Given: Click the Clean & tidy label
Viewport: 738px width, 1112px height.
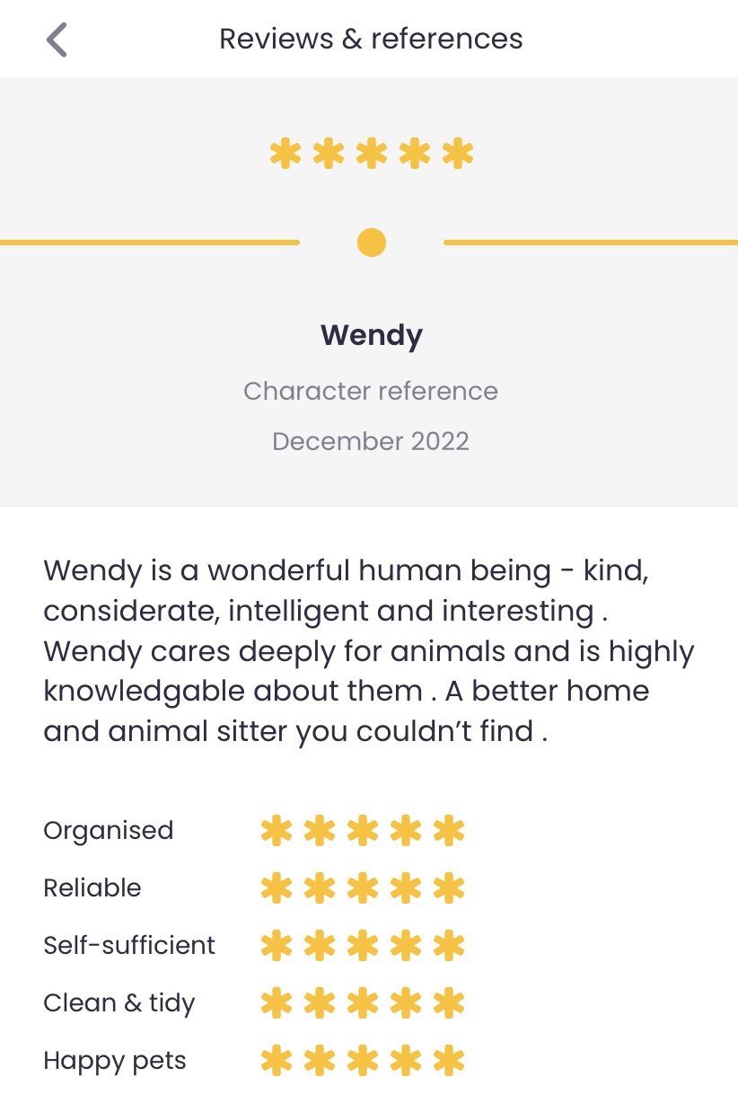Looking at the screenshot, I should (x=119, y=1003).
